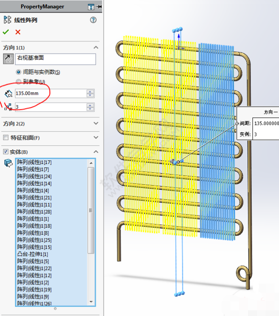Select list item 阵列(线性)1[17]
279x316 pixels.
[34, 162]
